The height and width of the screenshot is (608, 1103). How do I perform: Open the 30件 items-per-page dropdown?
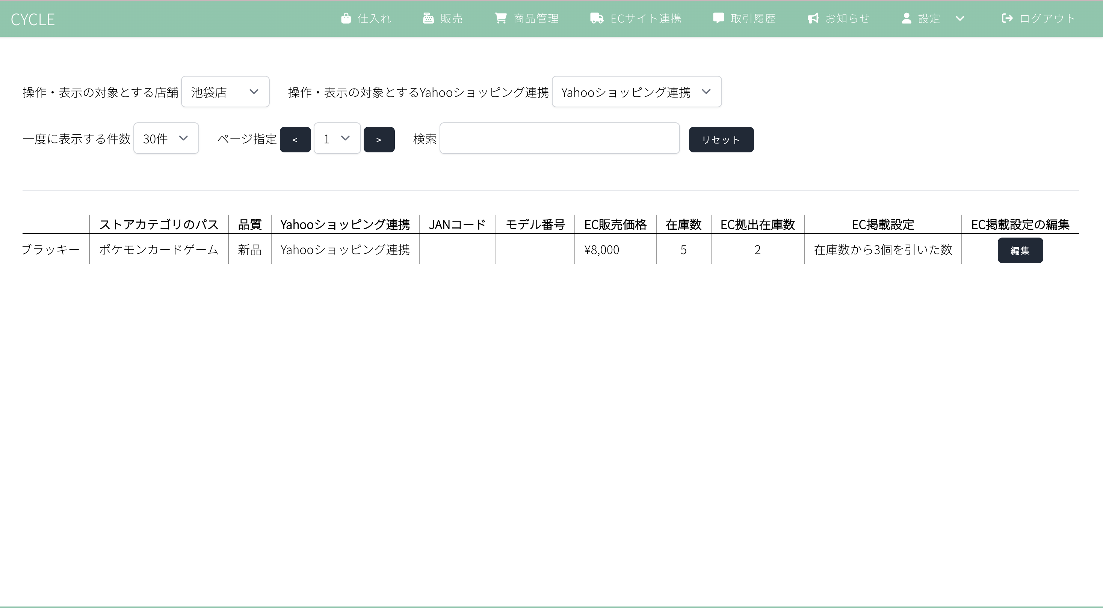click(x=166, y=138)
